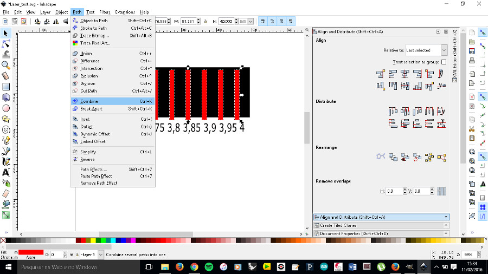This screenshot has height=274, width=488.
Task: Select the Text tool
Action: 6,172
